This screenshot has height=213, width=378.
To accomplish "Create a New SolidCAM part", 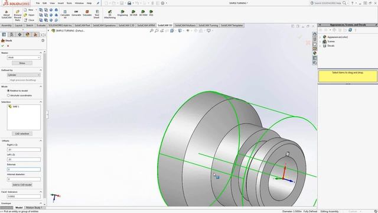I will tap(29, 10).
